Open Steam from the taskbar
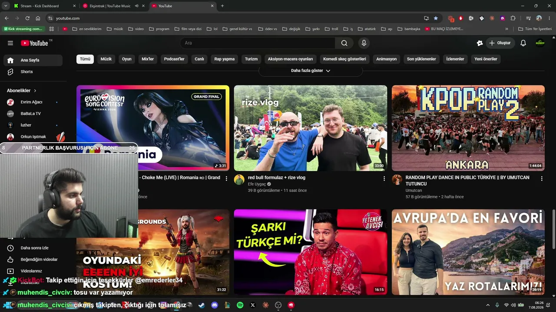556x312 pixels. (x=202, y=305)
